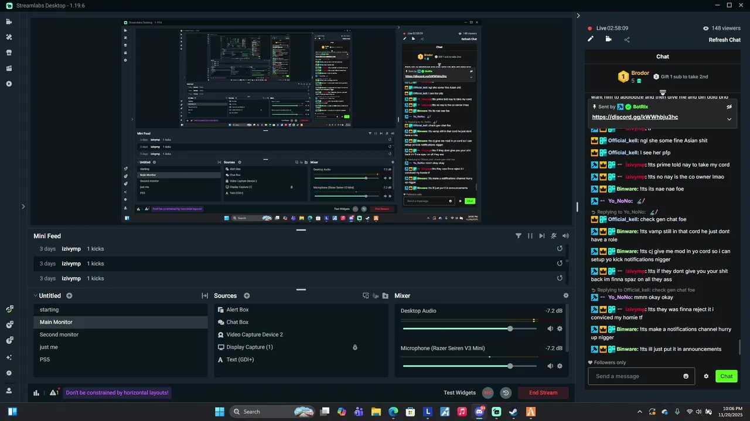Open scene transitions icon beside Untitled

(x=204, y=296)
